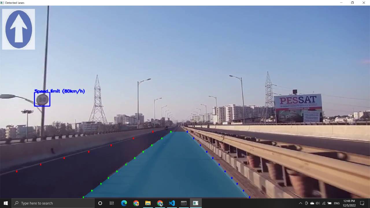The height and width of the screenshot is (208, 370).
Task: Open File Explorer from the taskbar
Action: point(148,203)
